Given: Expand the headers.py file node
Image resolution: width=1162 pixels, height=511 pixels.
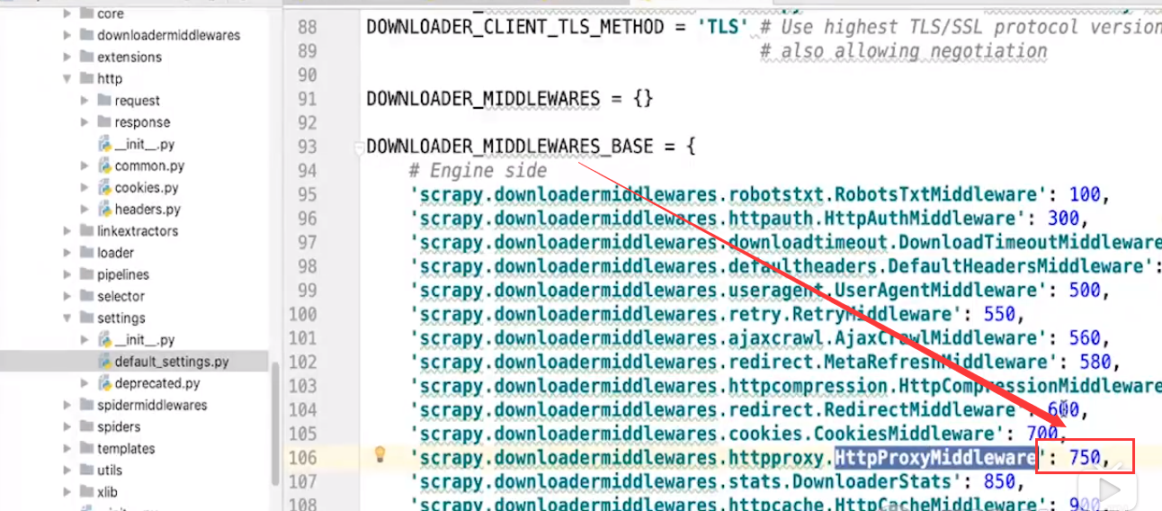Looking at the screenshot, I should [x=85, y=209].
